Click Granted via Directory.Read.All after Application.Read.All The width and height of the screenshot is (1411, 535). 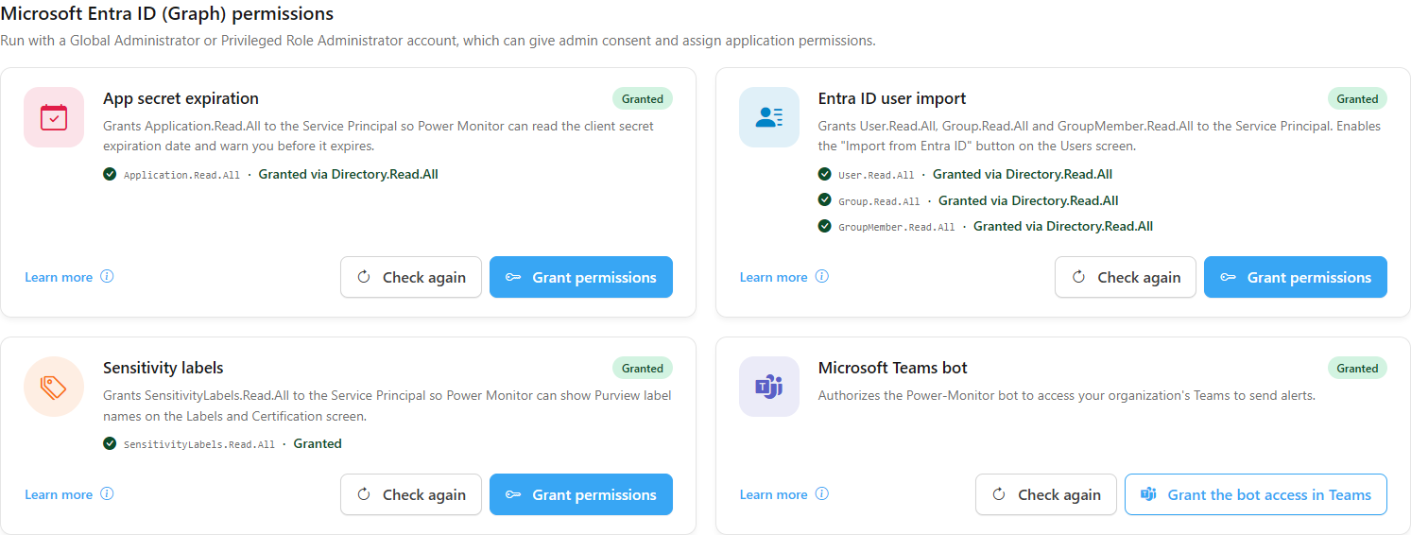(349, 174)
